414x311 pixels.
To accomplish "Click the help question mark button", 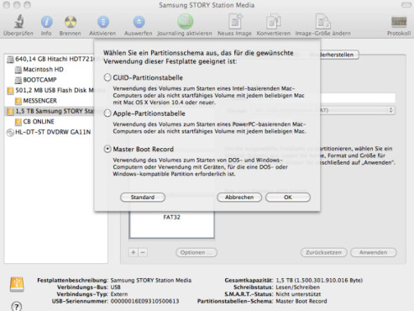I will (x=17, y=306).
